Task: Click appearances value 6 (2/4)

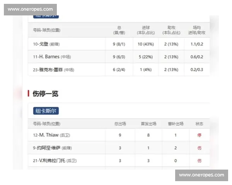Action: (x=119, y=70)
